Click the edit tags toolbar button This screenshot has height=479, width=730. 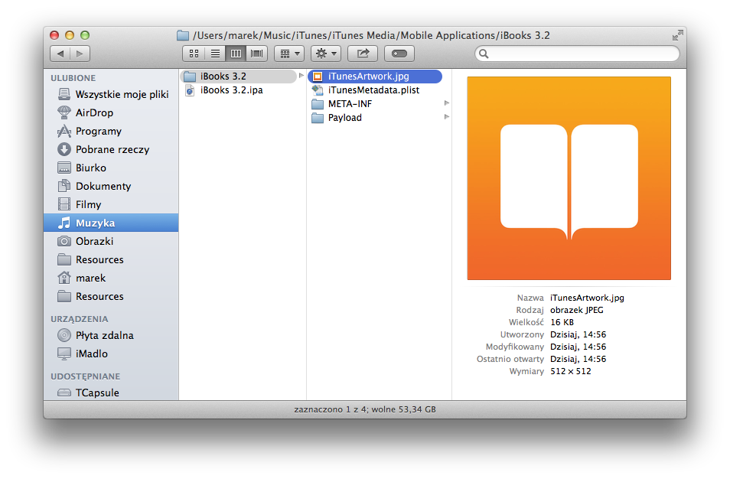pos(399,54)
